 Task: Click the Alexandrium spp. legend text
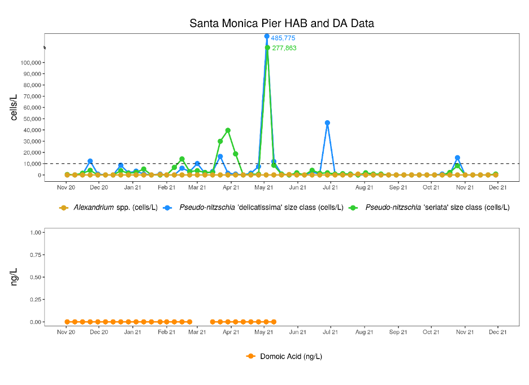[x=115, y=207]
